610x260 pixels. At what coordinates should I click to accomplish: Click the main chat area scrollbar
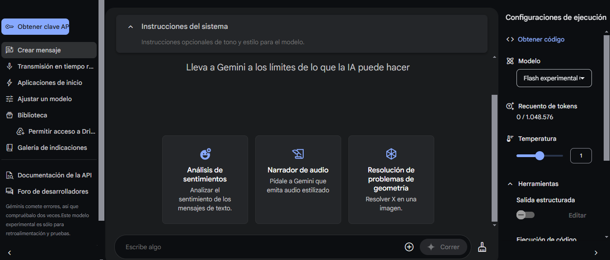(494, 158)
